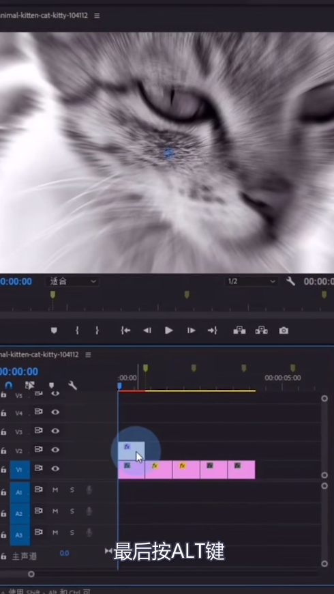Viewport: 334px width, 594px height.
Task: Open the timeline panel menu icon
Action: [88, 354]
